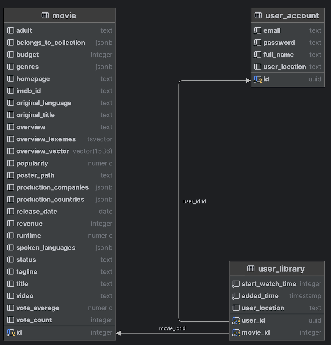
Task: Click the column icon beside start_watch_time
Action: (x=236, y=284)
